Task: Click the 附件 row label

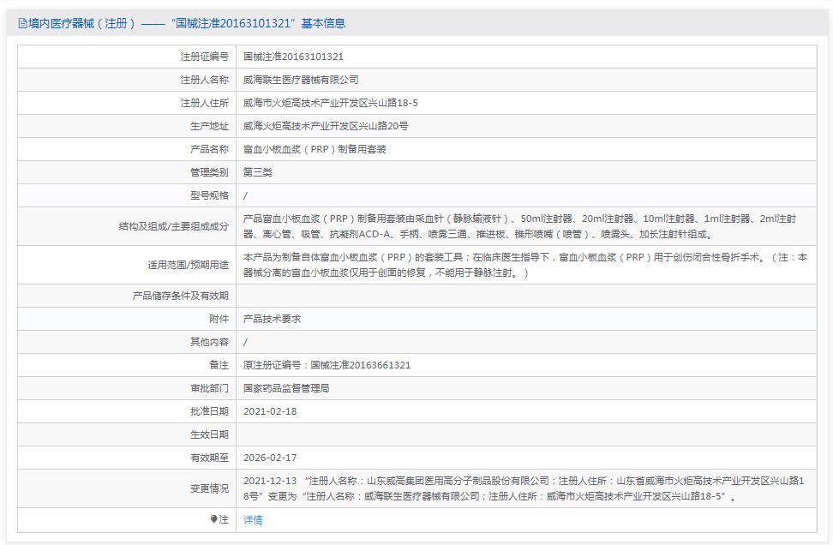Action: coord(219,320)
